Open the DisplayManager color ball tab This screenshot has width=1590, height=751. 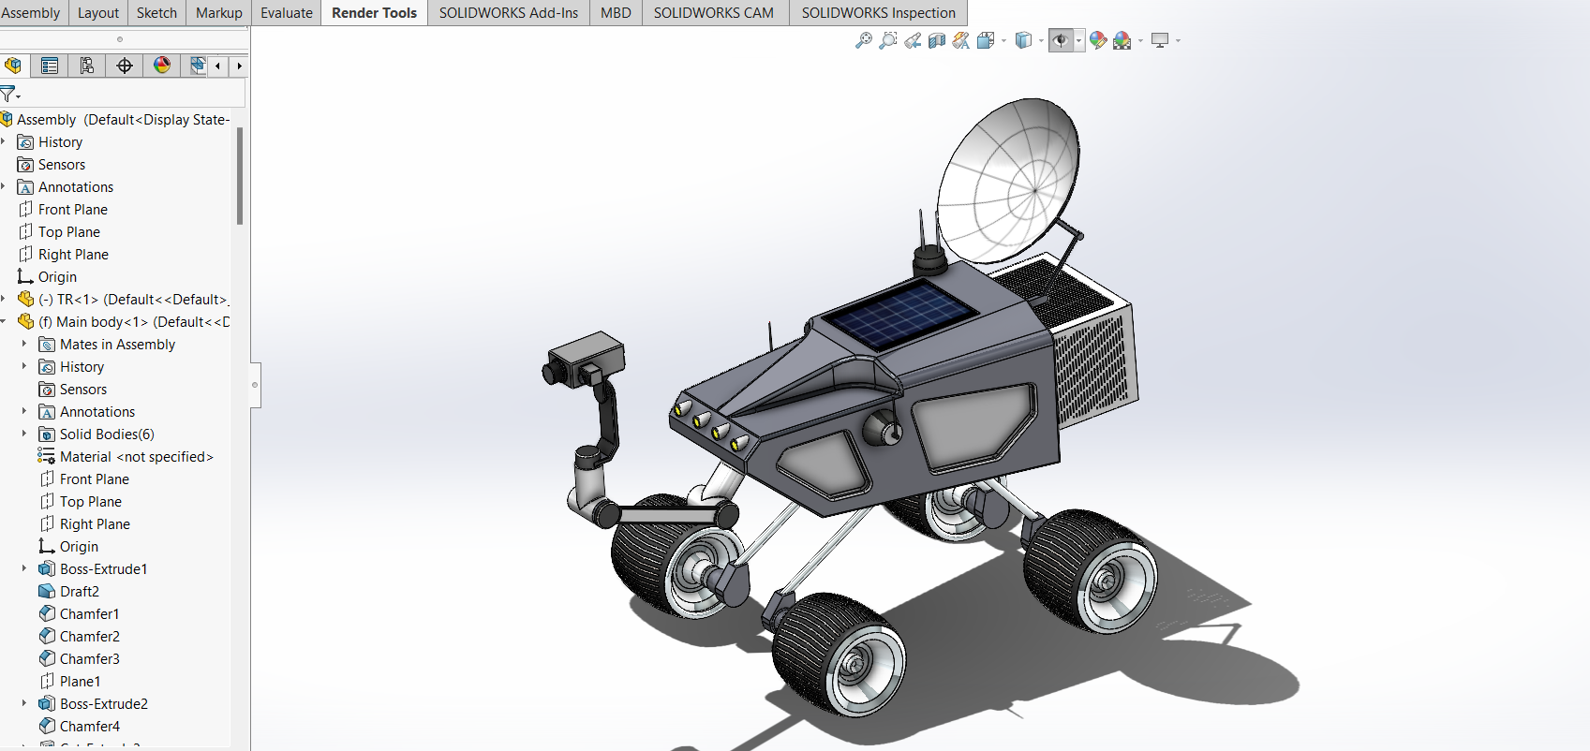click(x=162, y=66)
